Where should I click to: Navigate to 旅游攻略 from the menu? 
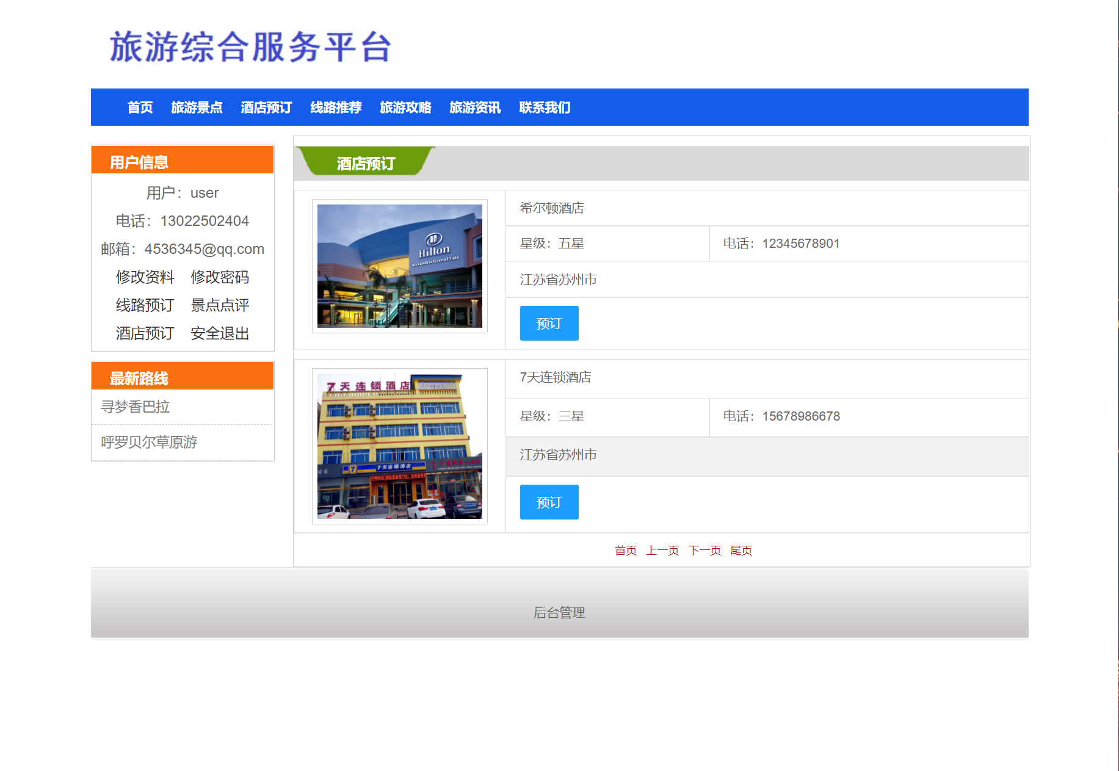coord(405,107)
